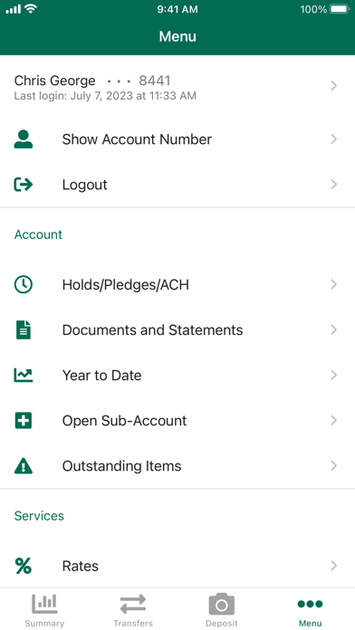Tap the Menu title in header
Image resolution: width=355 pixels, height=630 pixels.
177,36
